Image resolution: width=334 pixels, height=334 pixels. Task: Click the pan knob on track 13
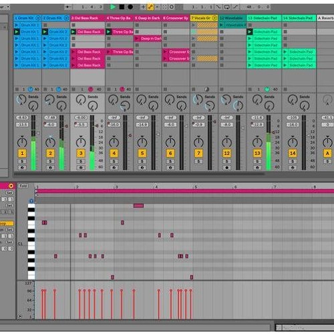point(257,142)
